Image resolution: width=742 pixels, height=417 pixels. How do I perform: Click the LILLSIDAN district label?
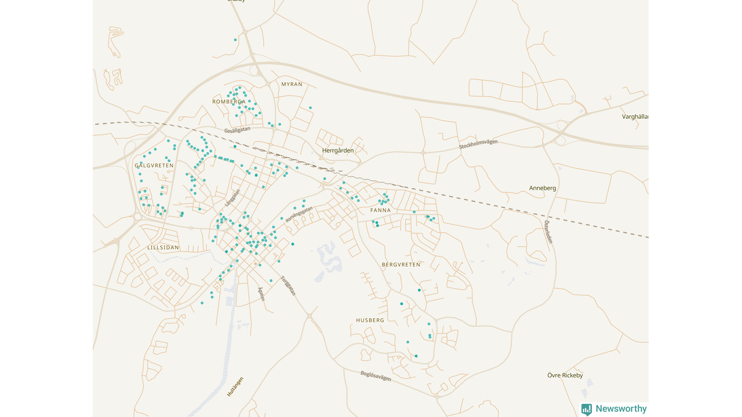coord(163,247)
